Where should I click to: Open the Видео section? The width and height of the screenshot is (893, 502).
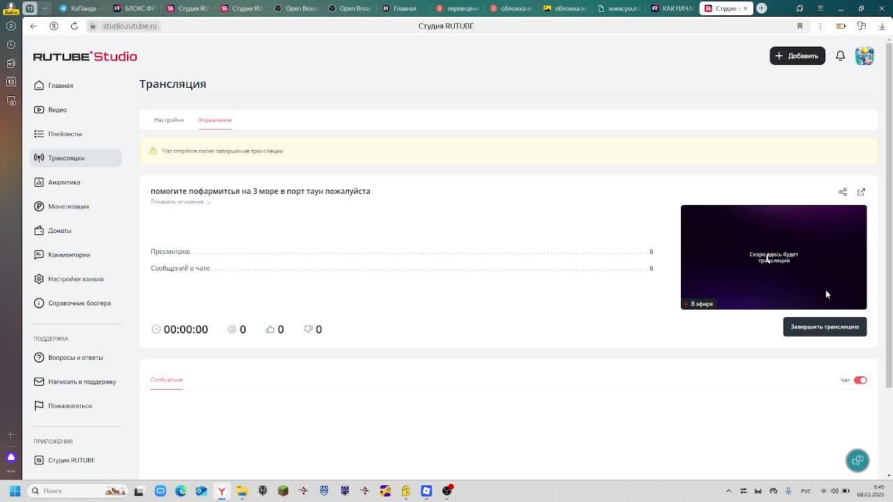coord(57,109)
